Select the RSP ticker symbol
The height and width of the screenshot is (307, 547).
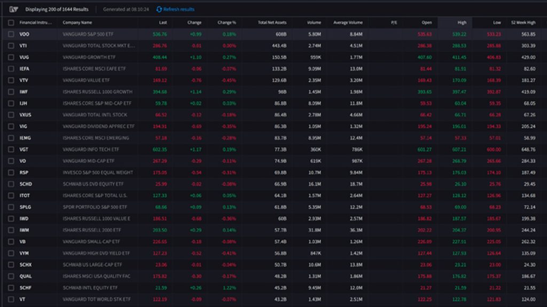click(24, 172)
